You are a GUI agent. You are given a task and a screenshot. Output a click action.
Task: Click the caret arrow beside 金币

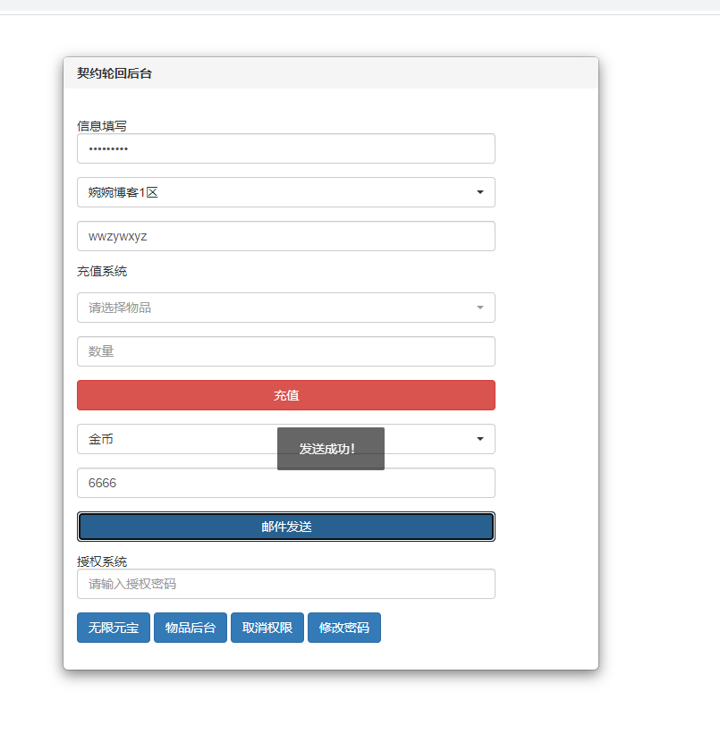tap(480, 439)
